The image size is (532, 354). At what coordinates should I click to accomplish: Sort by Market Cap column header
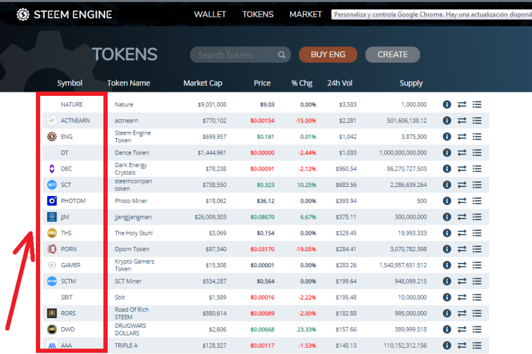click(203, 83)
